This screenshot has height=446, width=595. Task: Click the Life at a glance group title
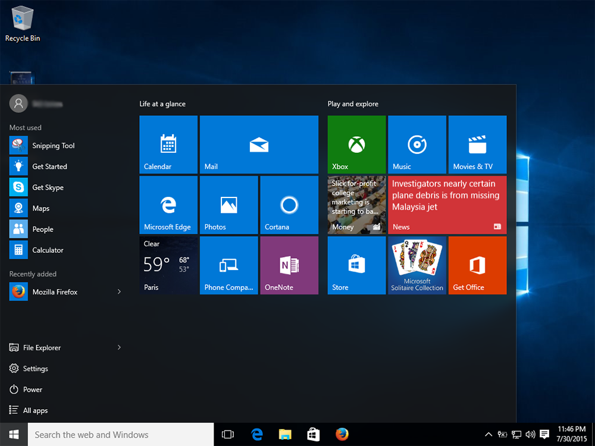click(x=162, y=104)
